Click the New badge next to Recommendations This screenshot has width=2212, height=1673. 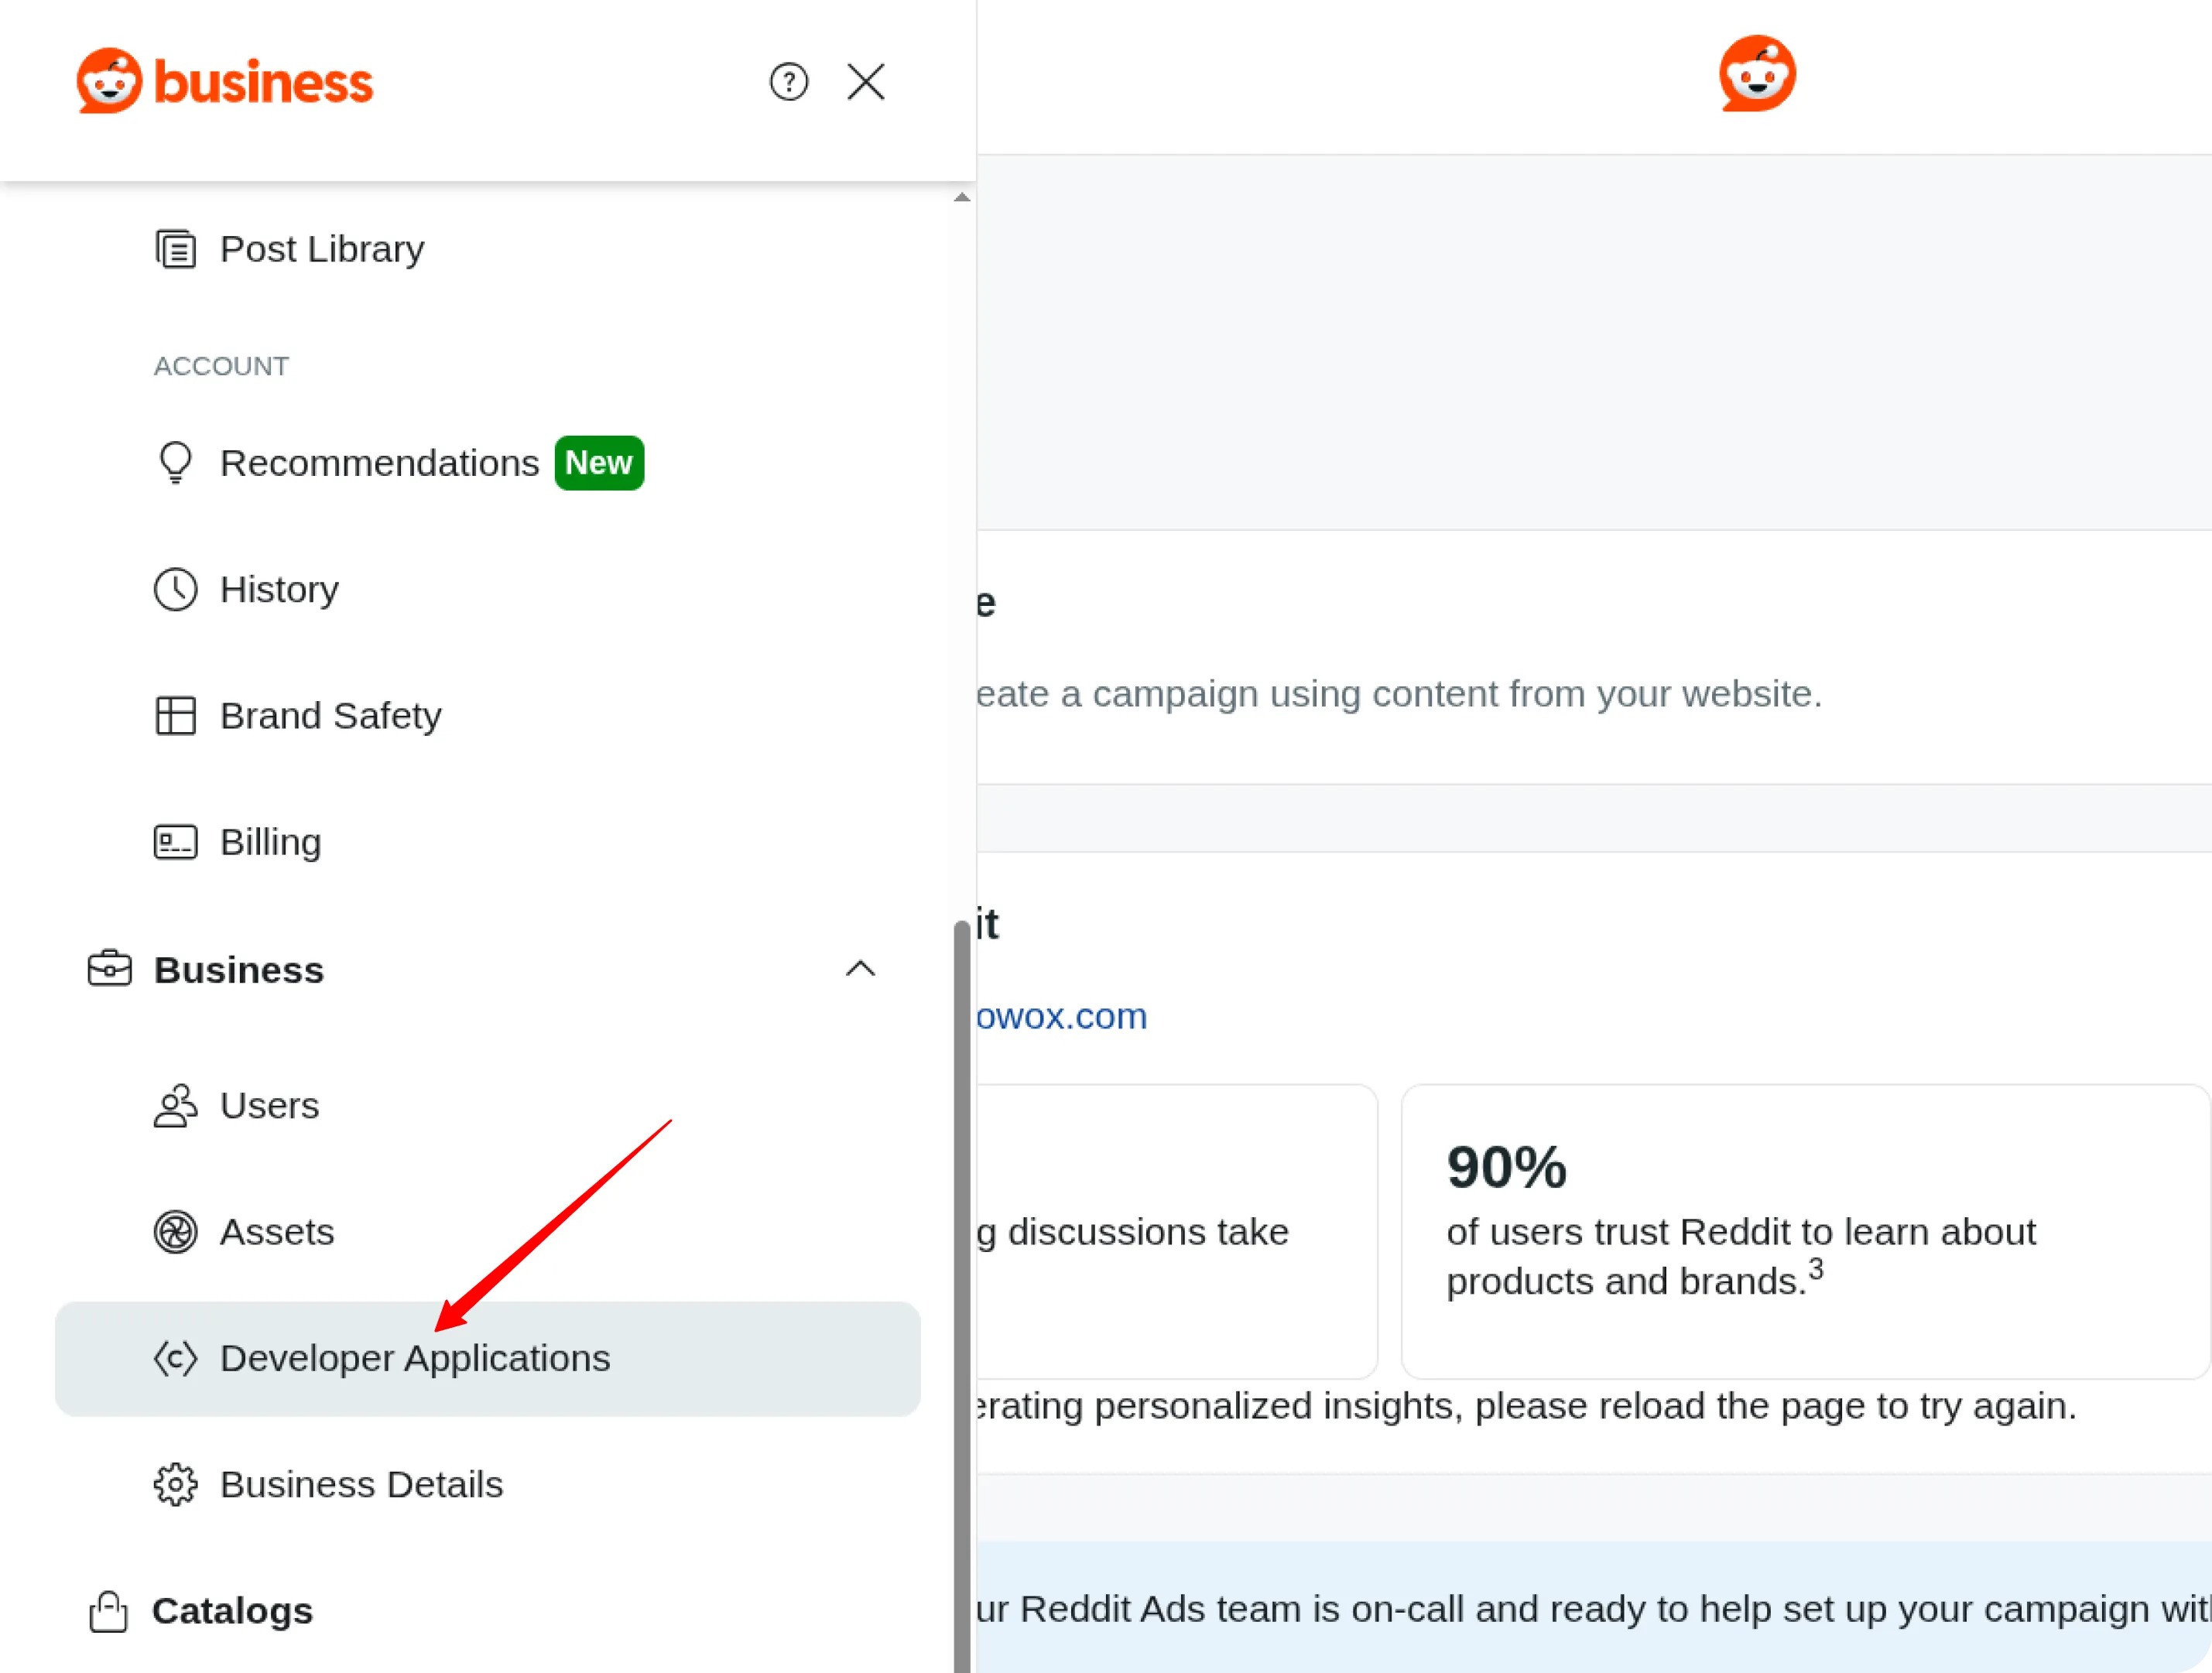click(x=598, y=462)
